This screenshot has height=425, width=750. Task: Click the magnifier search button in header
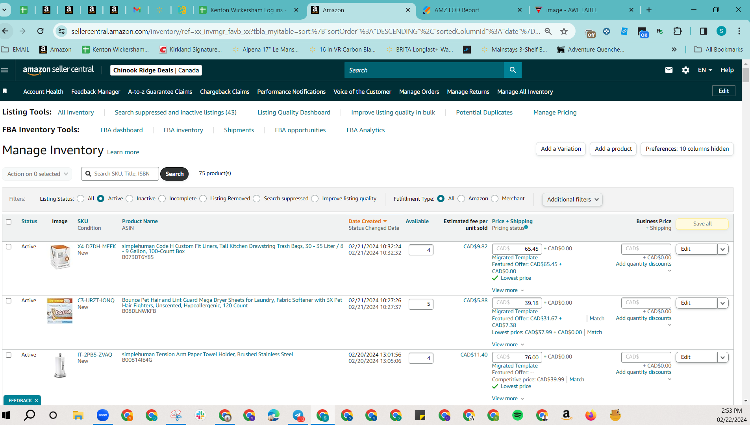point(513,70)
